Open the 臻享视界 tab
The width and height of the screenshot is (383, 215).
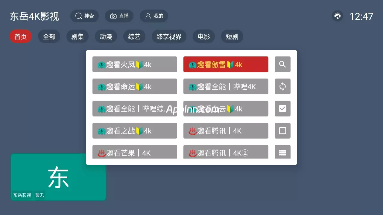(x=169, y=37)
